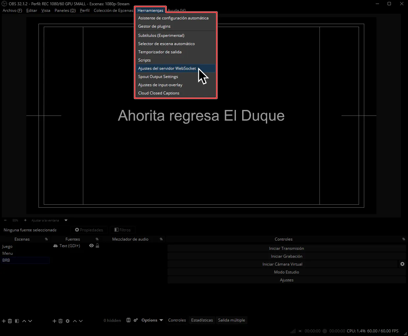408x336 pixels.
Task: Zoom out preview with minus icon
Action: pos(5,220)
